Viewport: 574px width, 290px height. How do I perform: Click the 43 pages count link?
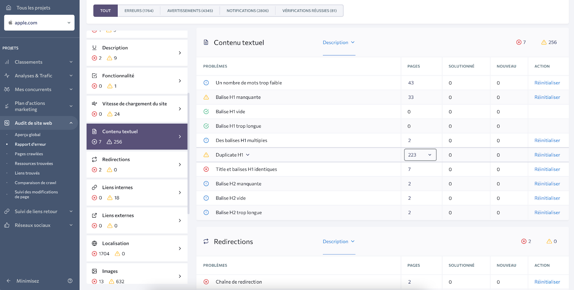point(411,83)
